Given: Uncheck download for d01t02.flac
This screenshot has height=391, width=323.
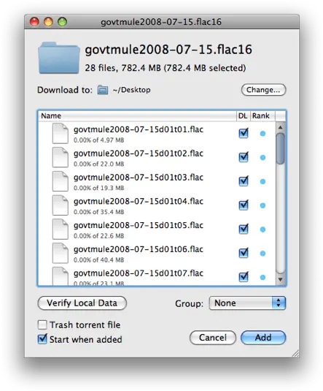Looking at the screenshot, I should 244,157.
